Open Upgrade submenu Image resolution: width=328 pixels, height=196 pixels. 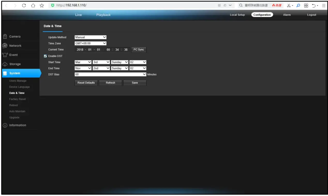[x=14, y=118]
